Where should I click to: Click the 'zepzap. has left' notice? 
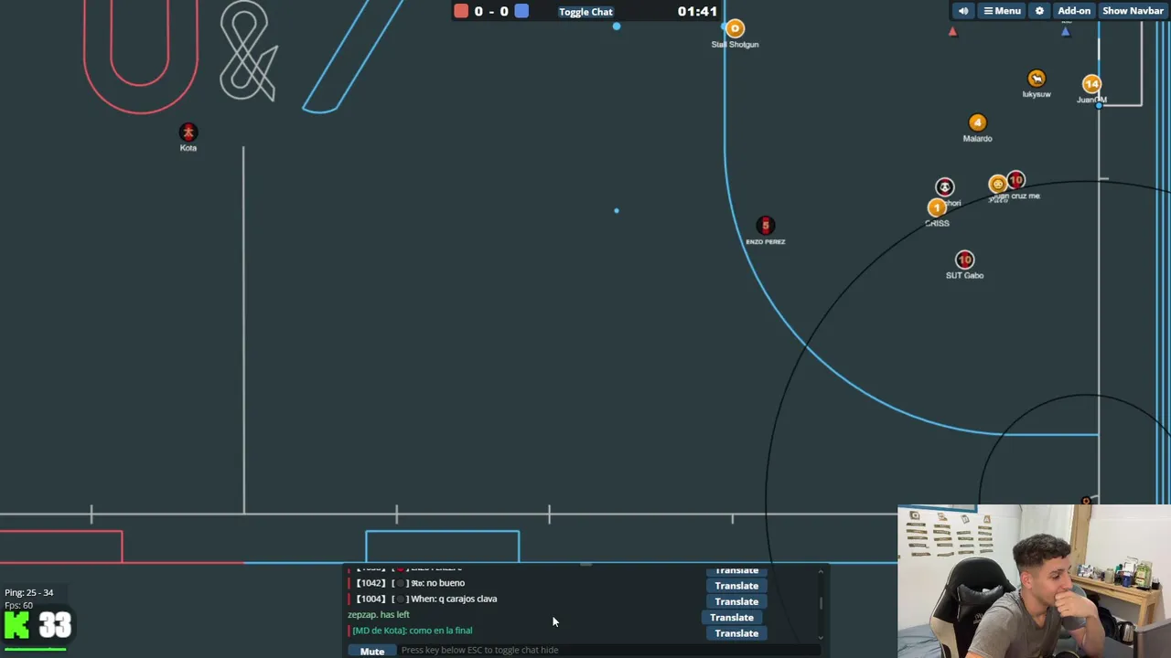(x=379, y=615)
